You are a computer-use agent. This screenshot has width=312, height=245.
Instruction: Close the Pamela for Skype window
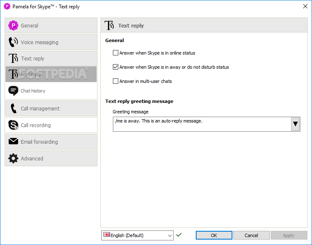click(x=305, y=6)
